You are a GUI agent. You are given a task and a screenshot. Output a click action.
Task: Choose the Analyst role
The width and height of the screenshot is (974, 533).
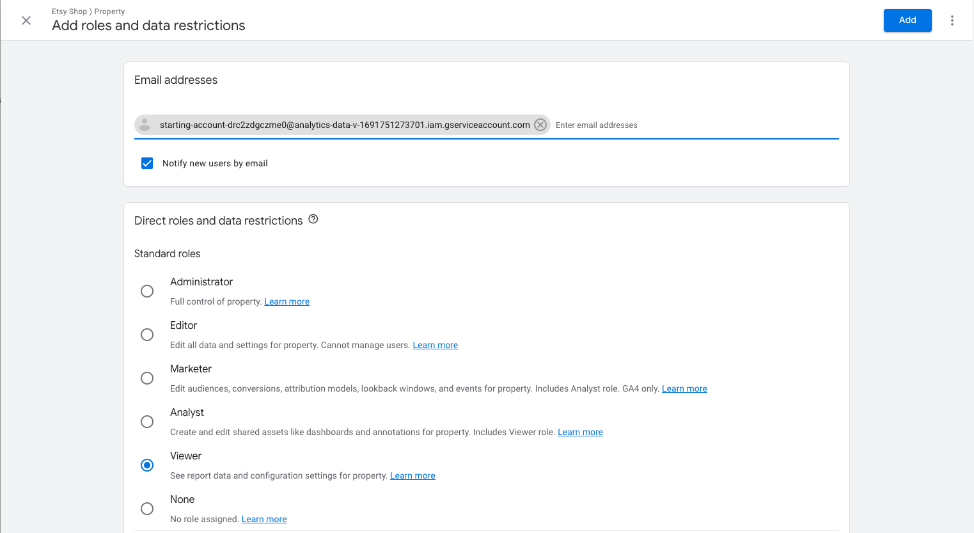coord(147,422)
